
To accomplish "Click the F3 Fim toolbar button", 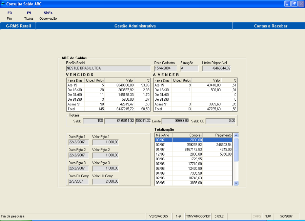I will (x=9, y=16).
